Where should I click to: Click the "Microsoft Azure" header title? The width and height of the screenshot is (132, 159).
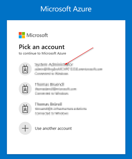pos(66,9)
